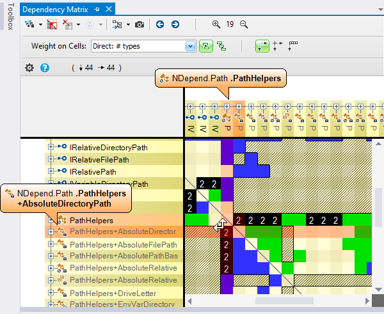Expand PathHelpers+AbsolutePathBas row

point(51,256)
